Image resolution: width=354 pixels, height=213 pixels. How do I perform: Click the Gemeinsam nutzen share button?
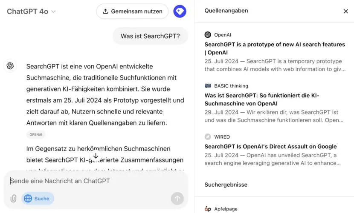[132, 11]
